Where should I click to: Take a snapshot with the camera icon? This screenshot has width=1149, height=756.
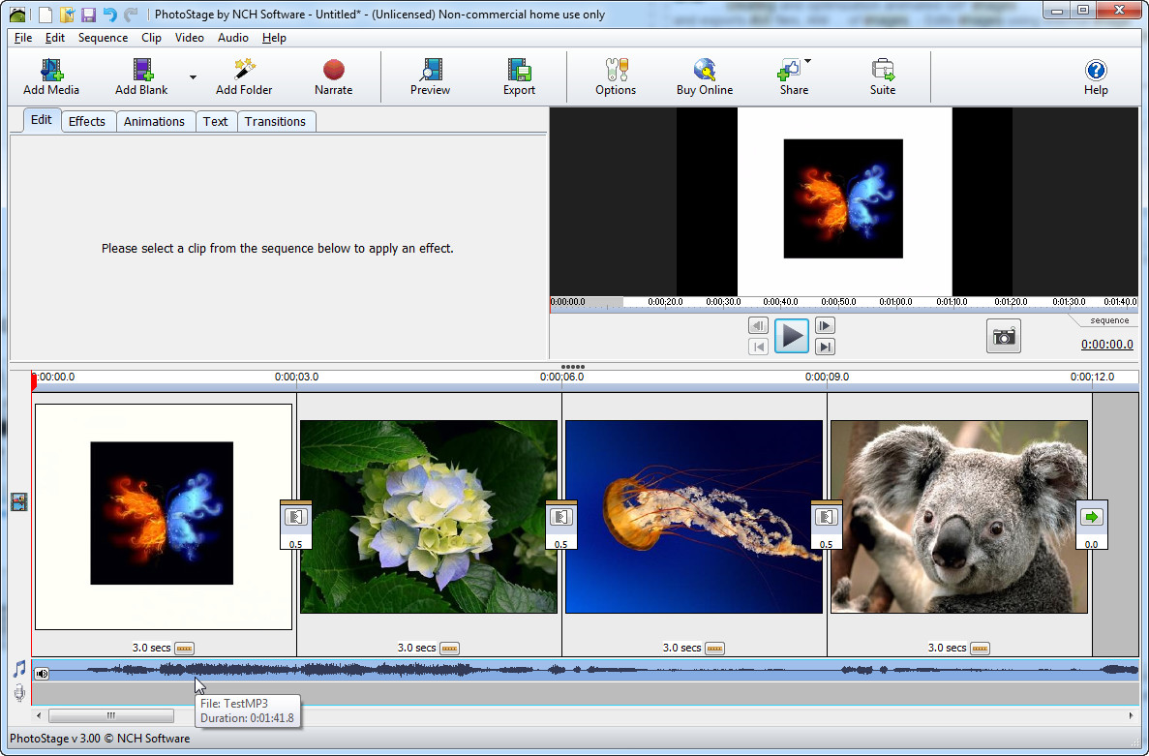[1003, 336]
